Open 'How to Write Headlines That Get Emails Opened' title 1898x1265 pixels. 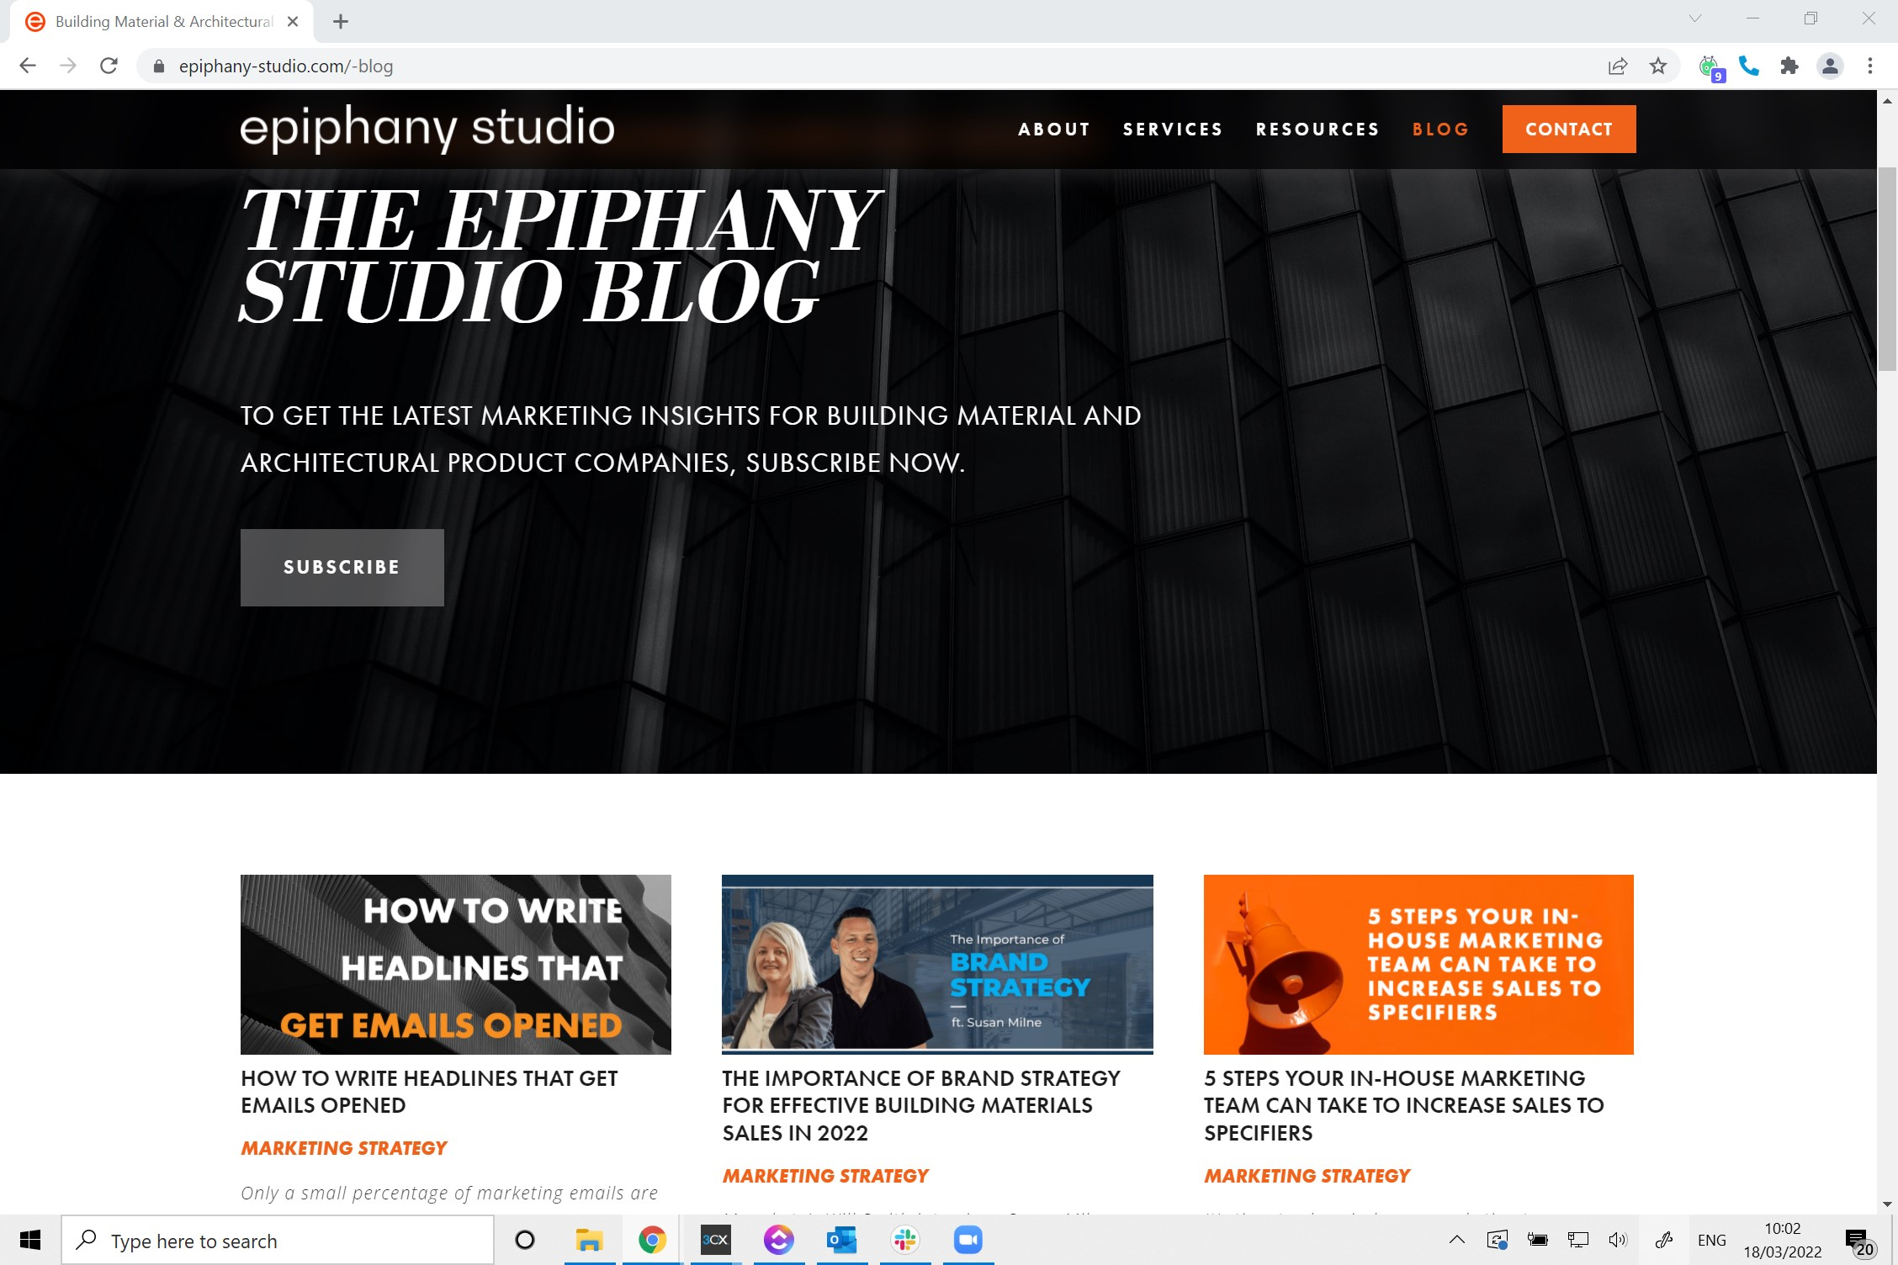tap(429, 1092)
